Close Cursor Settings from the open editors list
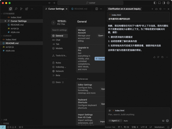The height and width of the screenshot is (129, 172). (x=5, y=21)
